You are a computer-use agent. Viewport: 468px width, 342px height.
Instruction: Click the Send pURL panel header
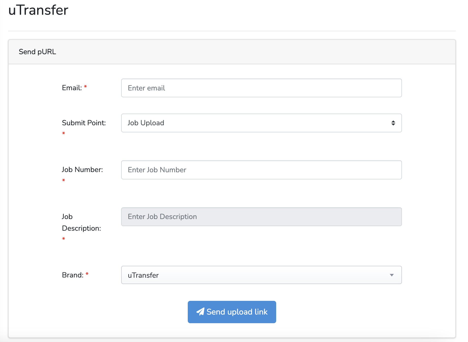tap(37, 52)
